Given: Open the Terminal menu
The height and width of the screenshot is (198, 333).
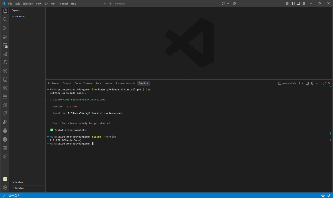Looking at the screenshot, I should (x=63, y=3).
